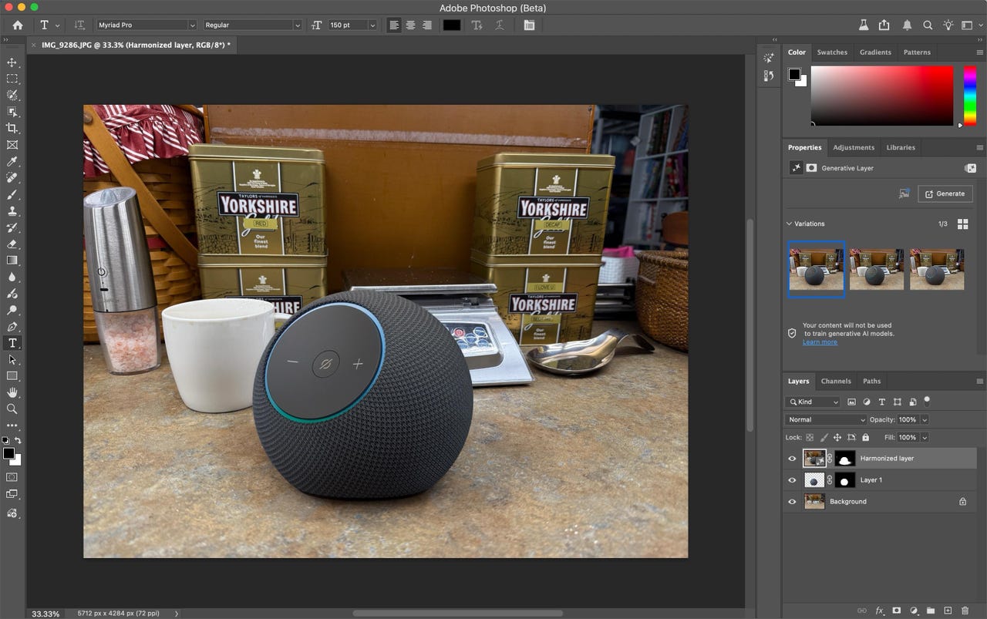This screenshot has height=619, width=987.
Task: Open the Learn more link
Action: (820, 342)
